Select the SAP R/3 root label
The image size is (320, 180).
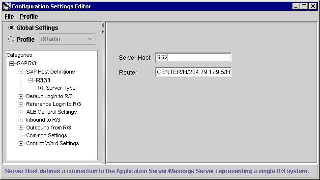(27, 63)
